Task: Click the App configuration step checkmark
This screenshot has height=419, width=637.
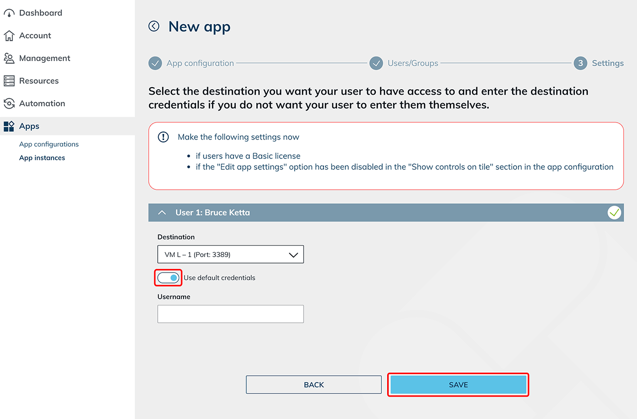Action: [155, 63]
